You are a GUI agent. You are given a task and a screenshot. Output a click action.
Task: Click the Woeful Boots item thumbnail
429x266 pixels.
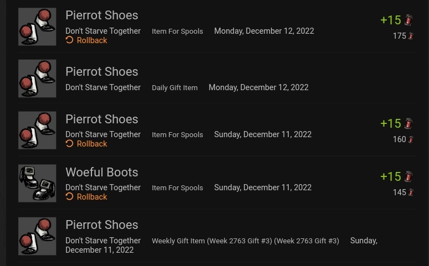coord(37,183)
